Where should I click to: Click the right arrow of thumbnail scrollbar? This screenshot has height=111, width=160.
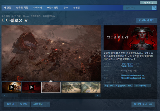tap(98, 95)
